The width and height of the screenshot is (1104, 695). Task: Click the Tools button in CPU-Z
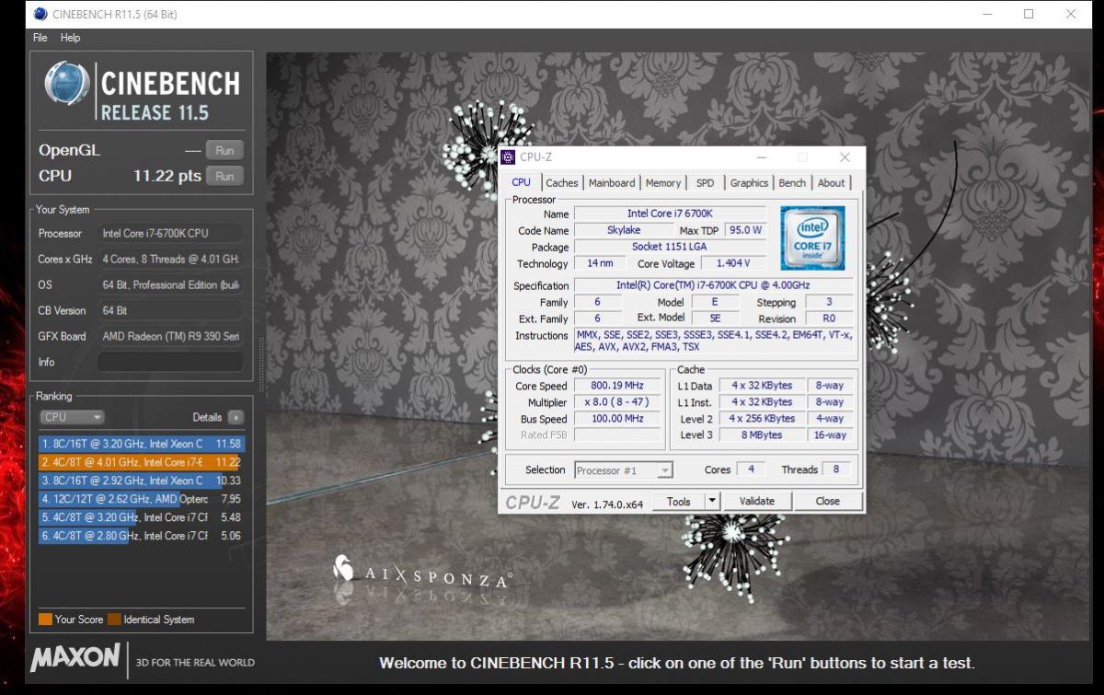679,502
